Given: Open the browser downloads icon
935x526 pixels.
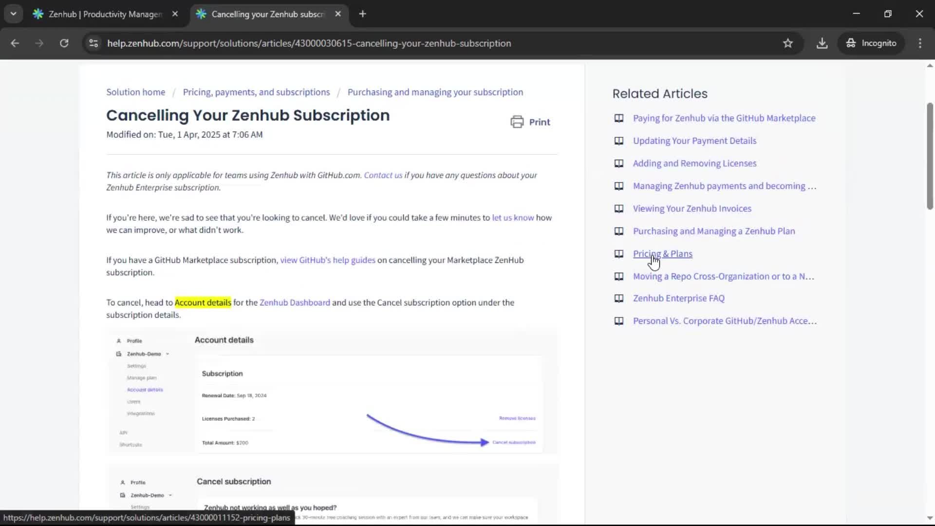Looking at the screenshot, I should [822, 43].
